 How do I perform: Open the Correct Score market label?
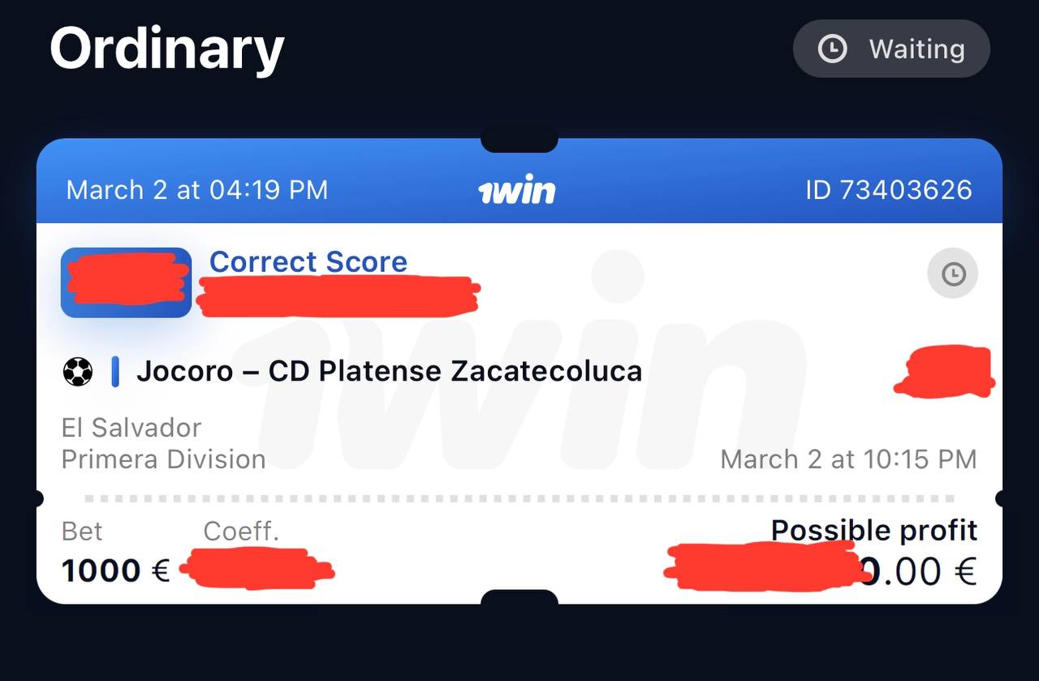click(x=308, y=261)
